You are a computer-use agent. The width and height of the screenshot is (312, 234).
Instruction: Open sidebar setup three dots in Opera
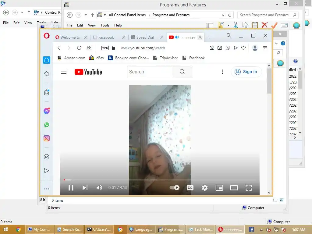47,189
